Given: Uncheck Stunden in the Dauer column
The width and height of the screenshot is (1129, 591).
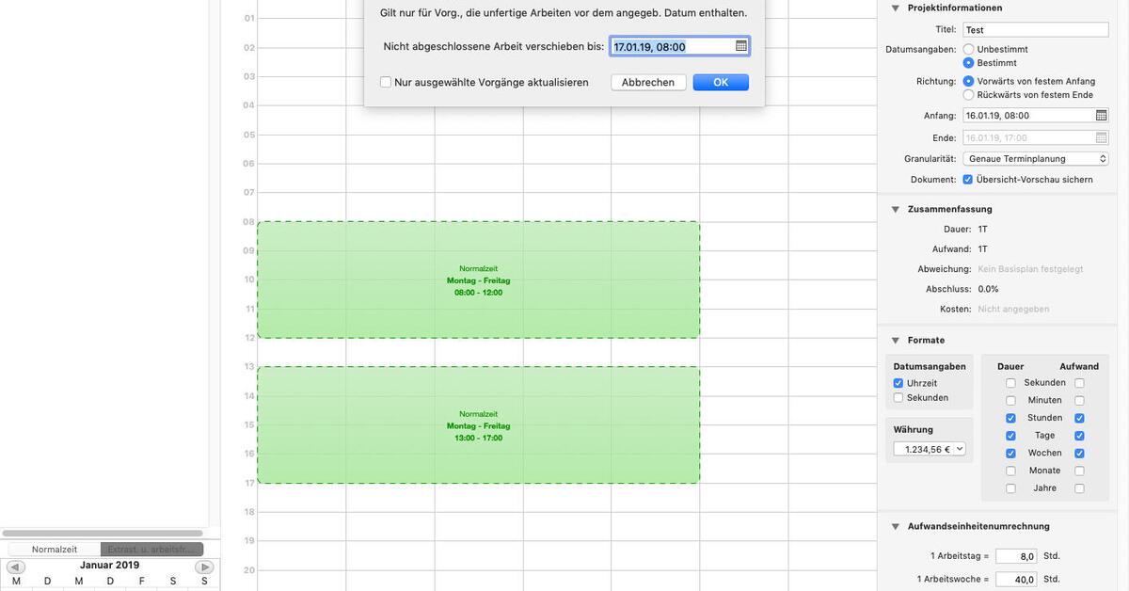Looking at the screenshot, I should [x=1011, y=417].
